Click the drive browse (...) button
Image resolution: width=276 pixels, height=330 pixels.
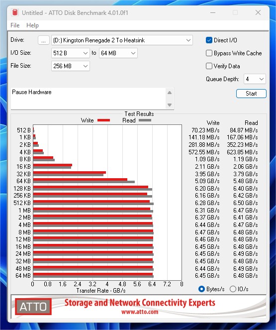point(43,40)
